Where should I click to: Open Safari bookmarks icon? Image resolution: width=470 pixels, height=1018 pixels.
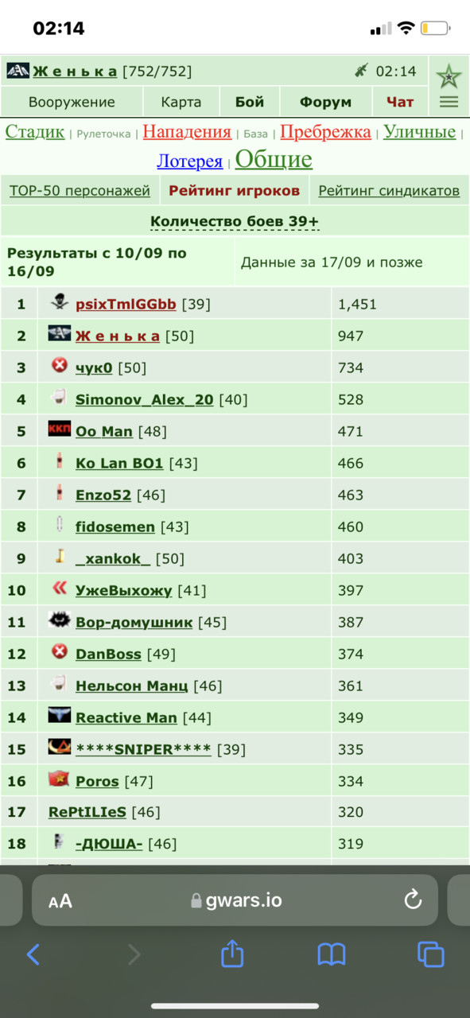click(331, 954)
